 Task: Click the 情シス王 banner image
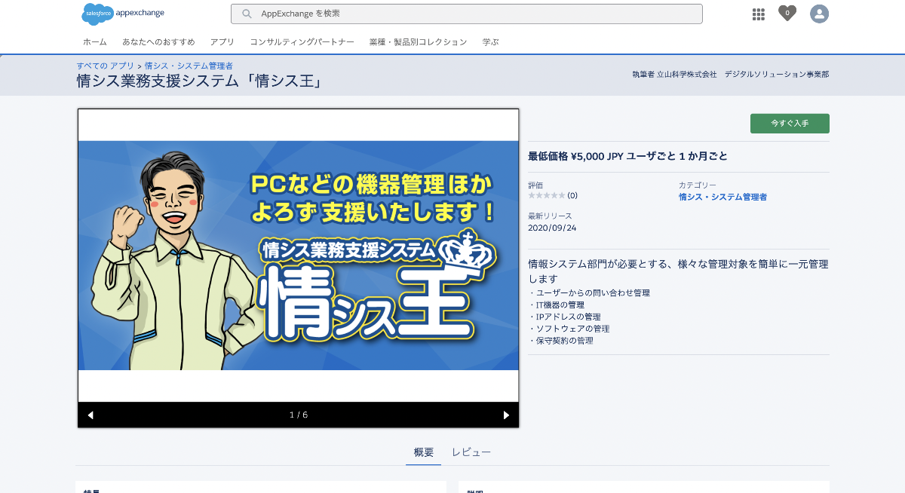[299, 256]
